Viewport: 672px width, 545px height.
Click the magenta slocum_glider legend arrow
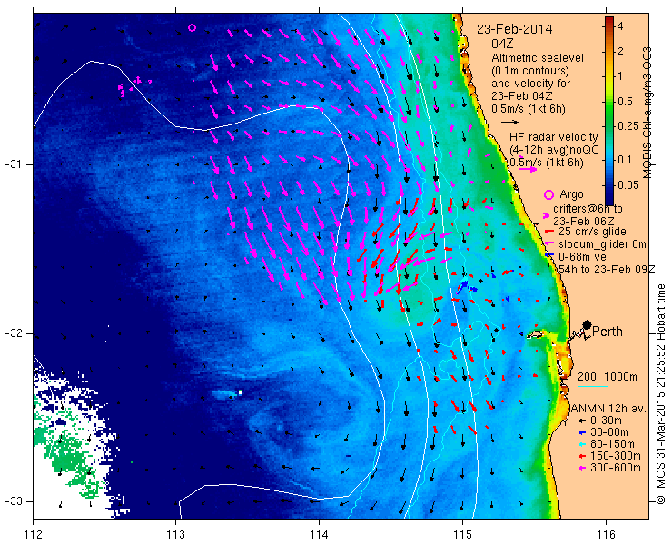click(x=548, y=243)
